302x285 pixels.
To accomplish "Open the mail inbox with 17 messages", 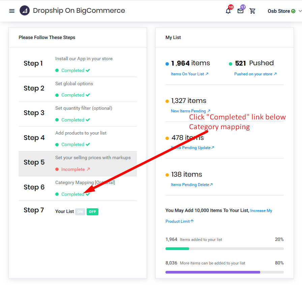I will coord(240,11).
